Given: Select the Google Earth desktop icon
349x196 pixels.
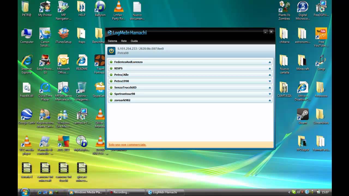Looking at the screenshot, I should coord(27,117).
